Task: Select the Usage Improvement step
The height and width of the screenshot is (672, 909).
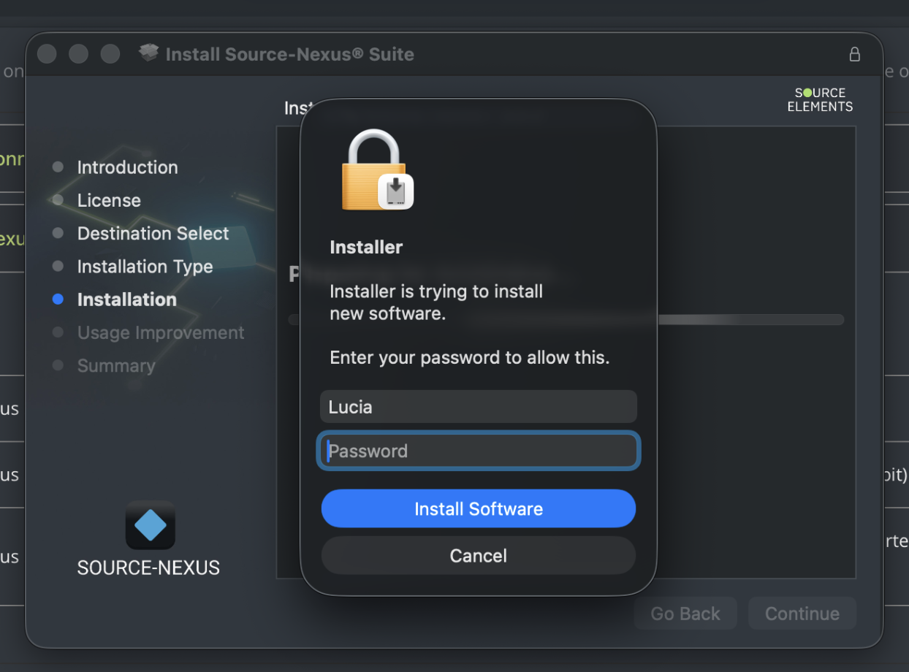Action: (x=161, y=333)
